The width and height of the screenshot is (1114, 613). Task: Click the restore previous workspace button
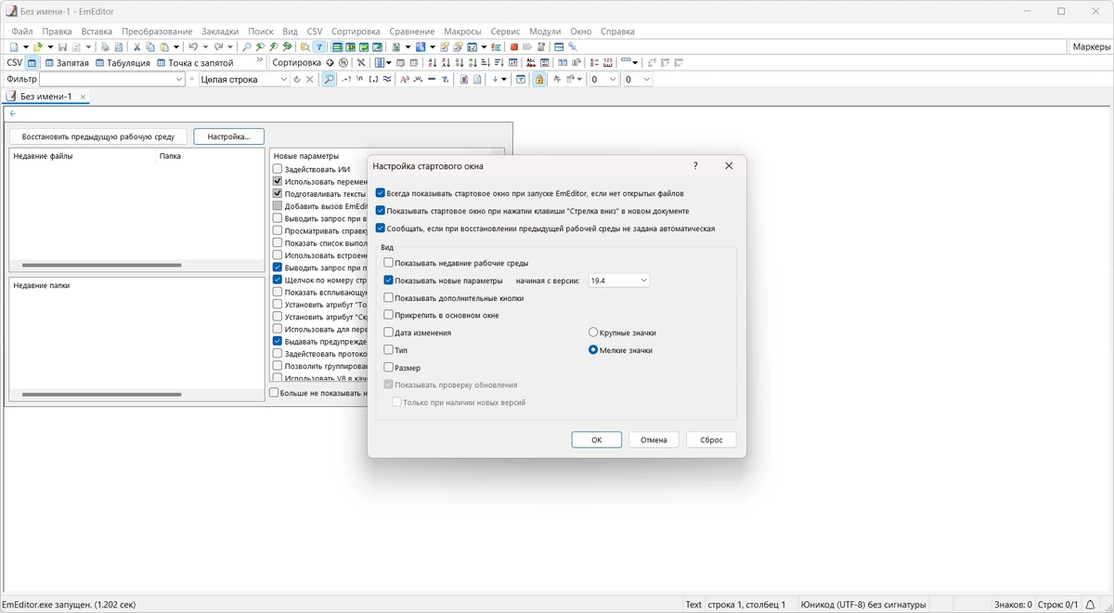pyautogui.click(x=98, y=137)
